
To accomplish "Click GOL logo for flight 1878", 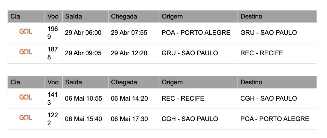I will point(26,52).
